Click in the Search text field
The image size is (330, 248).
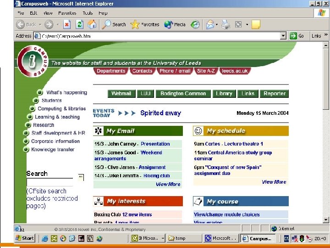pos(49,182)
